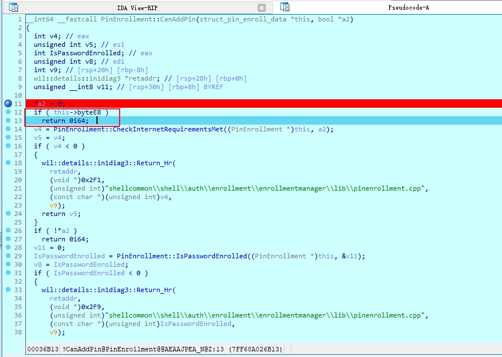Screen dimensions: 502x357
Task: Select variable v4 declaration on line 3
Action: (53, 36)
